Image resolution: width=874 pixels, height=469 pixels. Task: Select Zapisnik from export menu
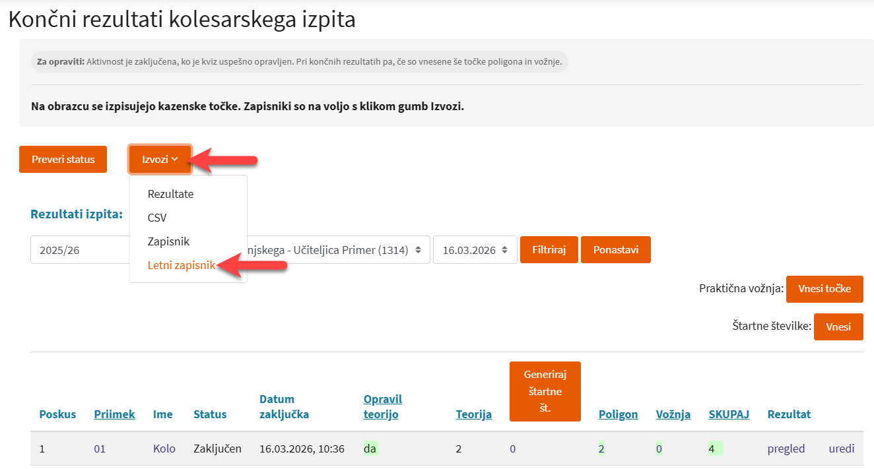click(x=168, y=241)
